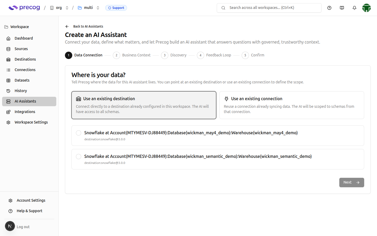The image size is (377, 236).
Task: Click the Workspace folder icon in sidebar
Action: pos(6,27)
